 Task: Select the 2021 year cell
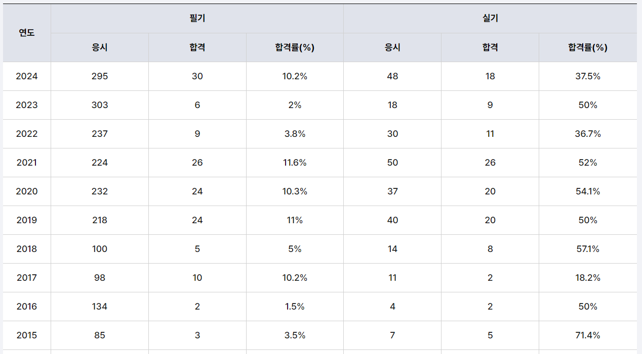point(27,163)
